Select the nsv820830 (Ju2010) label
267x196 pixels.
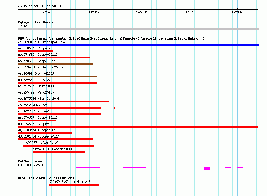34,80
